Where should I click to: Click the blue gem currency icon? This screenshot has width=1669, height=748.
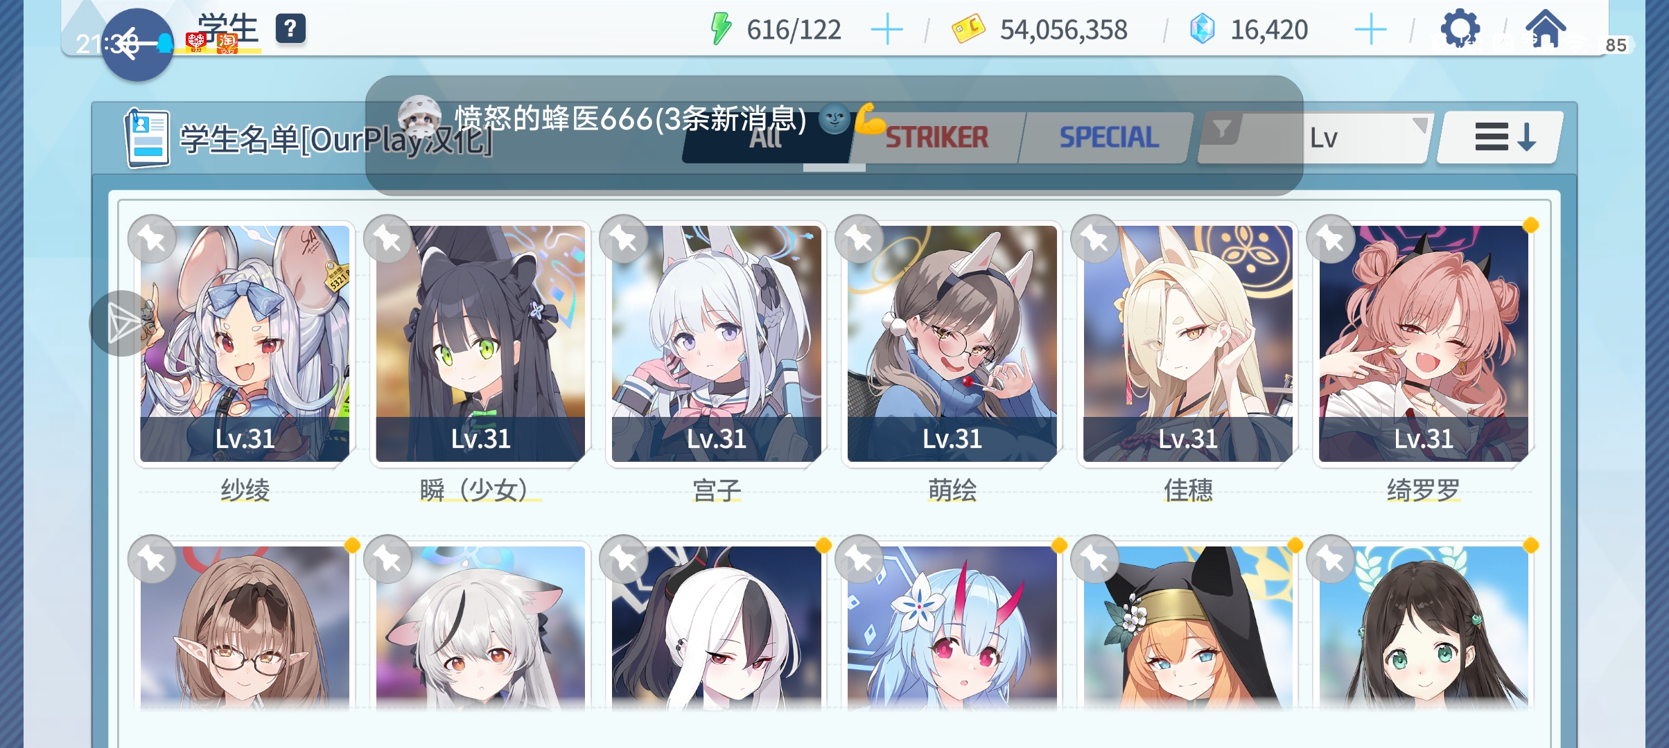tap(1202, 29)
